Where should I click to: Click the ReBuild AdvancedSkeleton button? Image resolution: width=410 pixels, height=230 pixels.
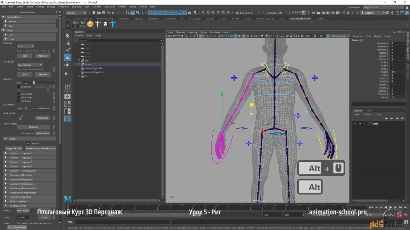(x=41, y=148)
